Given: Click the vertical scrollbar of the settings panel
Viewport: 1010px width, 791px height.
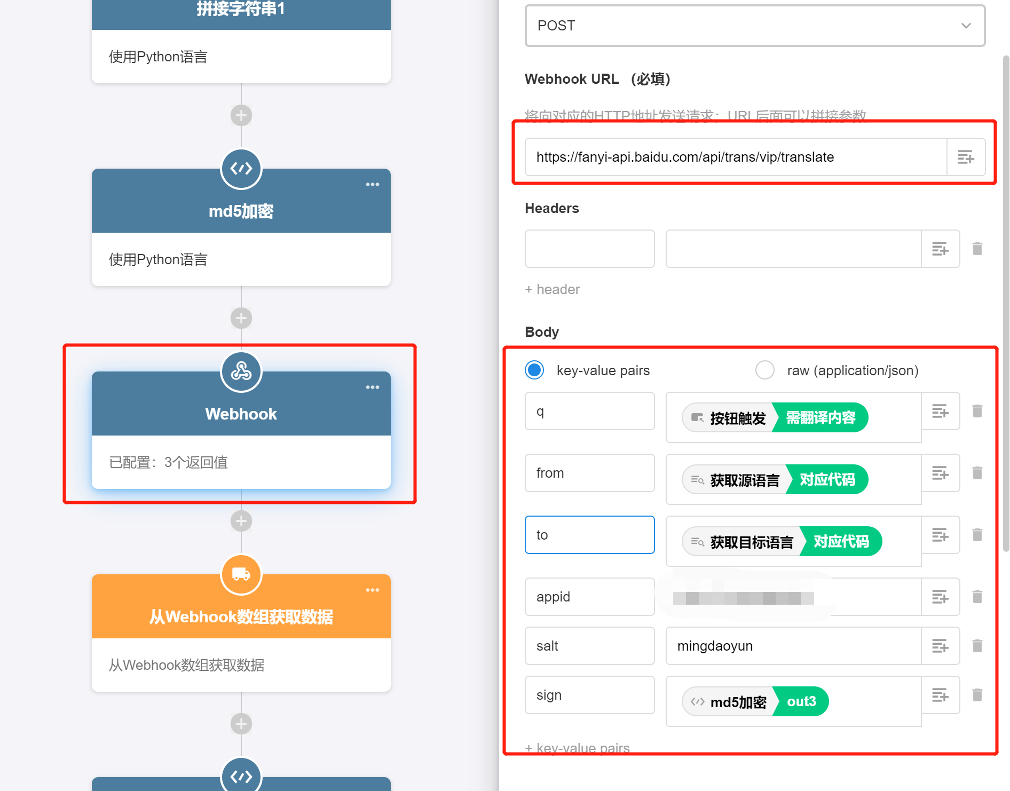Looking at the screenshot, I should (x=1006, y=303).
